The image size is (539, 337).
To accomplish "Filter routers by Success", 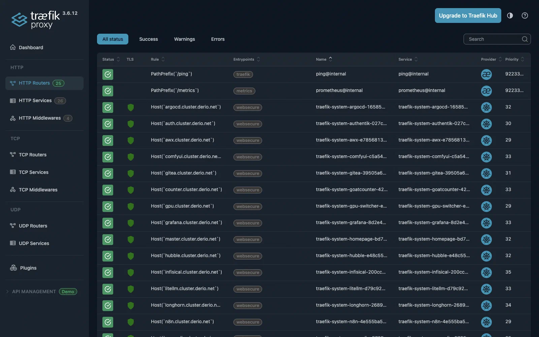I will tap(149, 39).
